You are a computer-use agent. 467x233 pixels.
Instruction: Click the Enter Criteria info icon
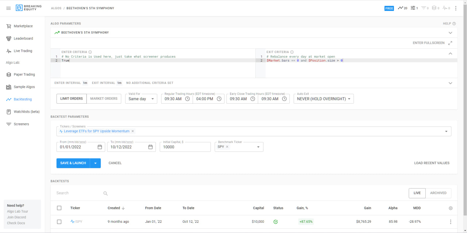[90, 52]
